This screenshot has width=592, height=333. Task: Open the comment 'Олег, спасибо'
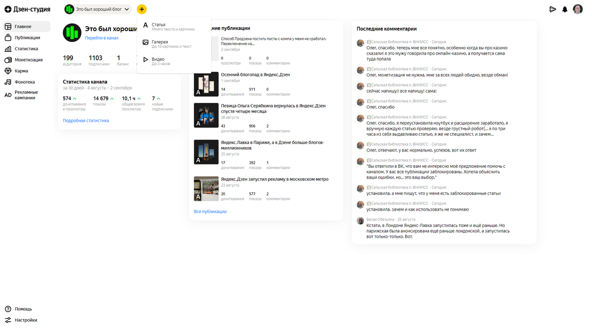(380, 107)
